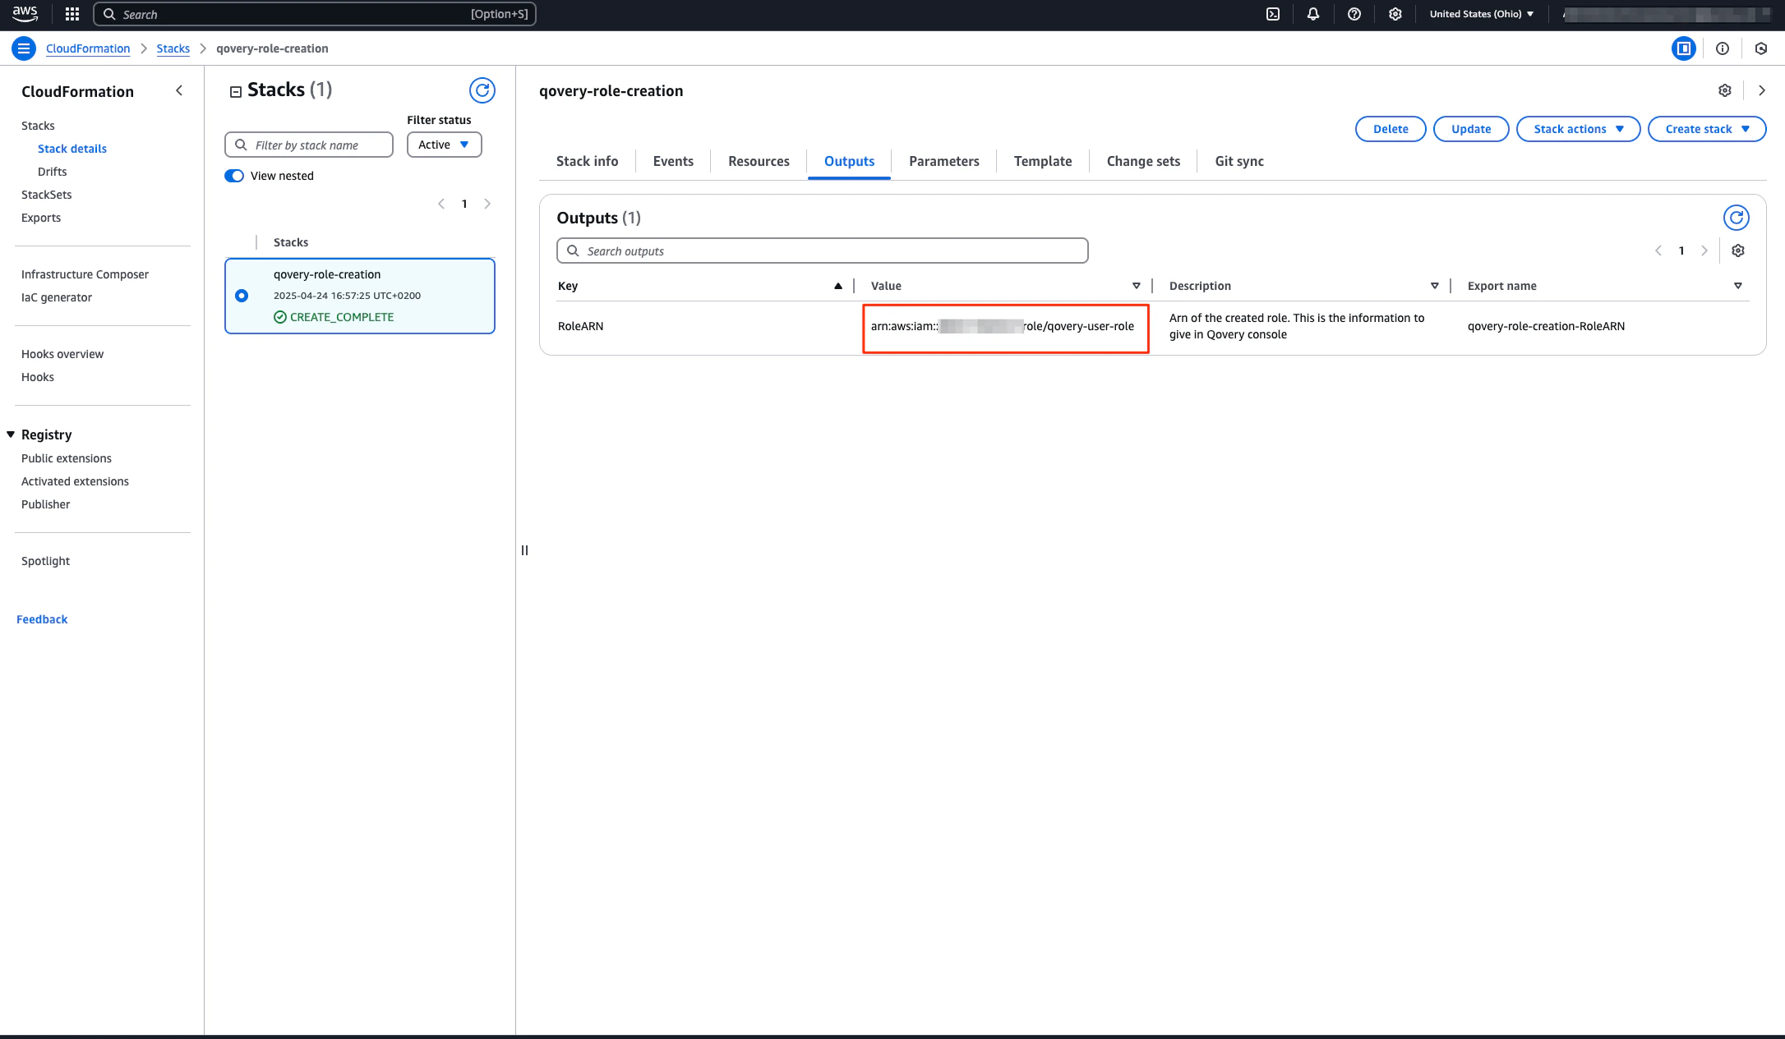The height and width of the screenshot is (1039, 1785).
Task: Switch to the Parameters tab
Action: click(943, 161)
